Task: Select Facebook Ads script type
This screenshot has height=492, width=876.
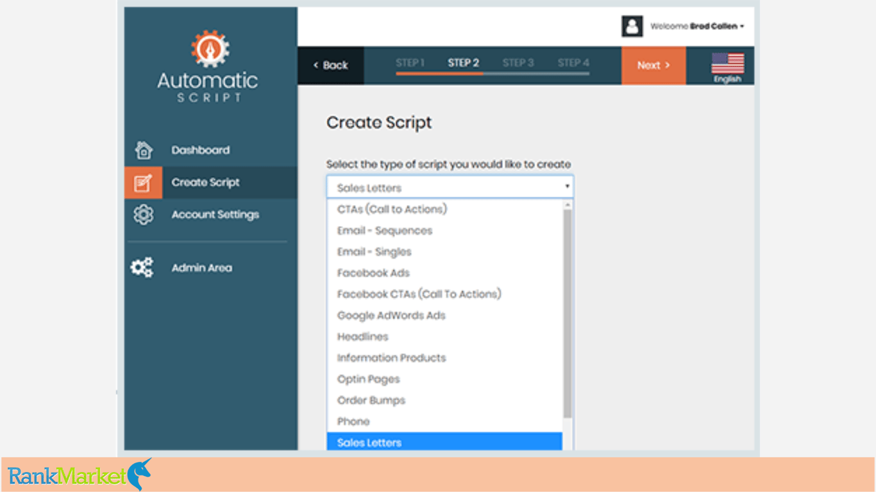Action: [444, 273]
